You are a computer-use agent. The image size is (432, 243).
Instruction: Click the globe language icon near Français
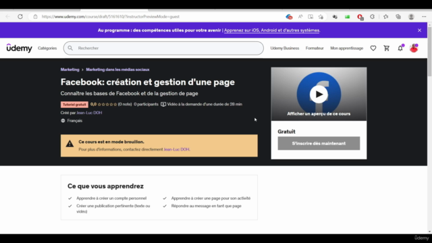[x=63, y=121]
